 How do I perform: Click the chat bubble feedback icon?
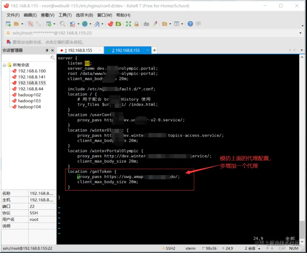coord(198,24)
